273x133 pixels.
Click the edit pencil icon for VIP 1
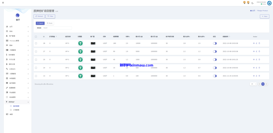(256, 76)
